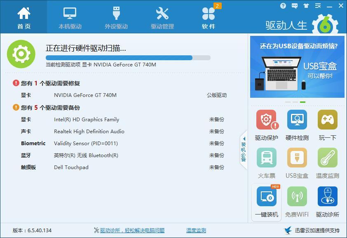Select the first banner carousel dot
This screenshot has width=347, height=238.
coord(288,102)
